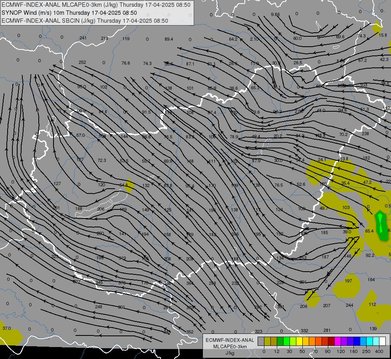Click the legend tick label '400'

pyautogui.click(x=379, y=351)
